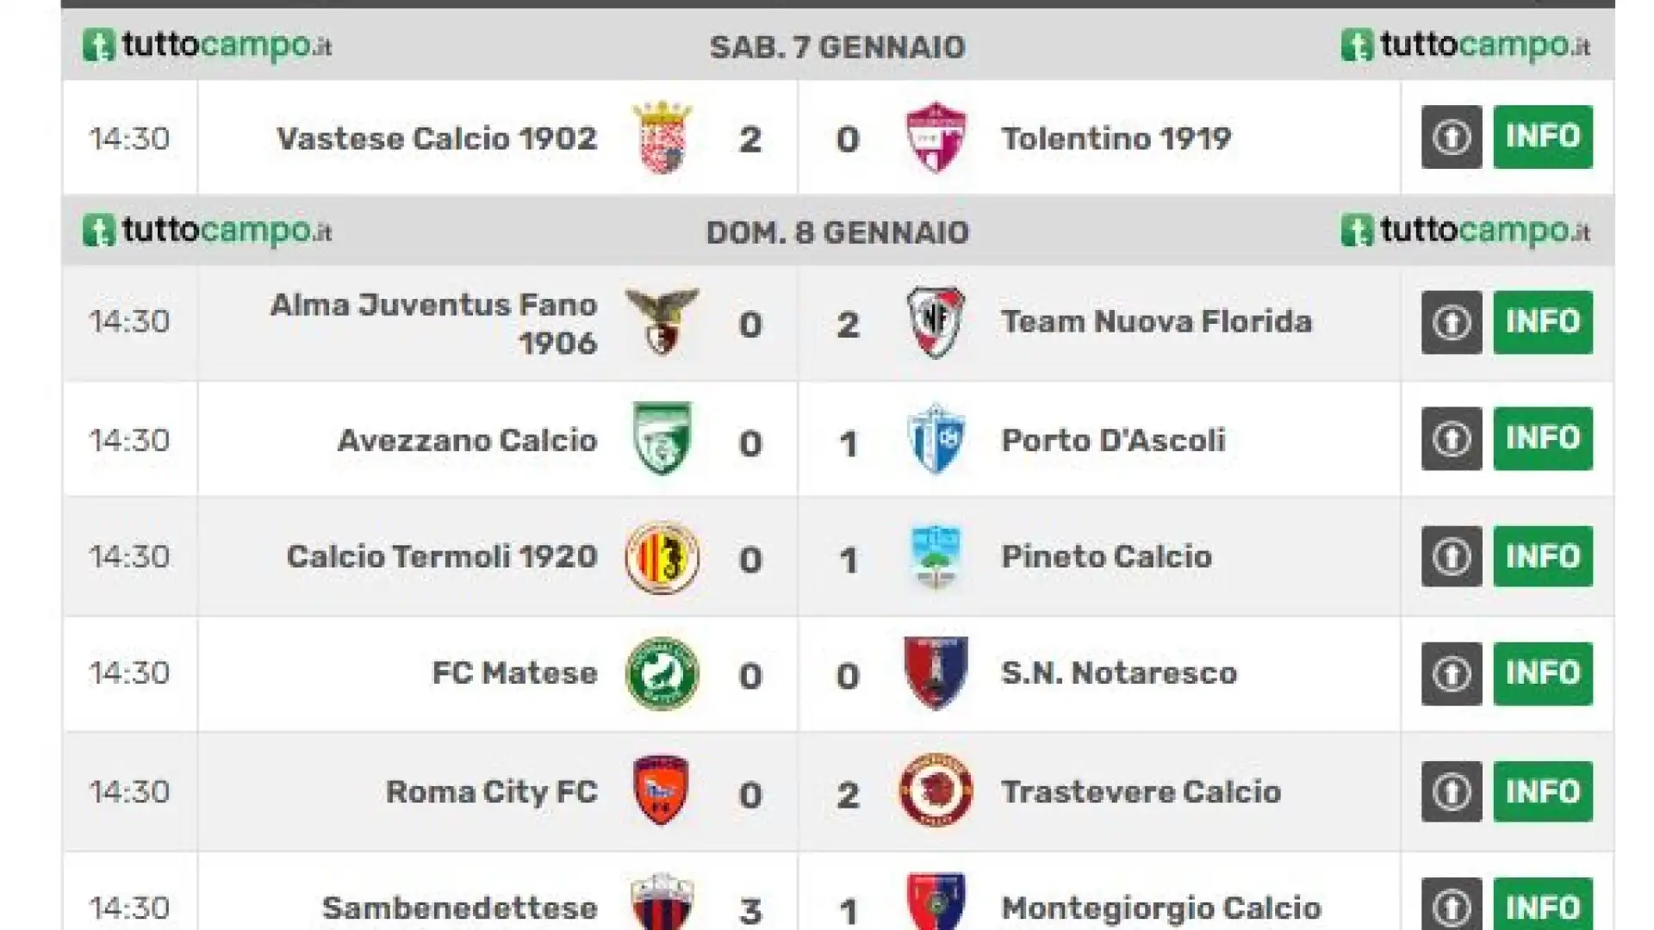1654x930 pixels.
Task: Click INFO for Vastese vs Tolentino match
Action: pyautogui.click(x=1543, y=137)
